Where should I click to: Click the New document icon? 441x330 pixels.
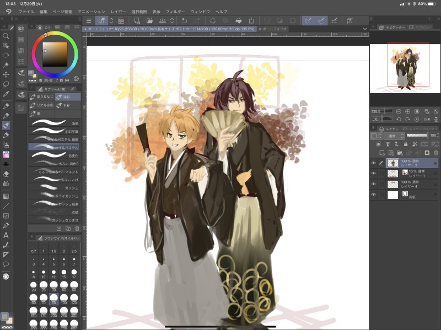click(x=137, y=20)
